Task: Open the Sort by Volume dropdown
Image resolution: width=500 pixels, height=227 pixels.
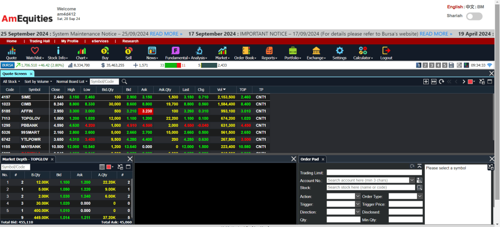Action: coord(38,82)
